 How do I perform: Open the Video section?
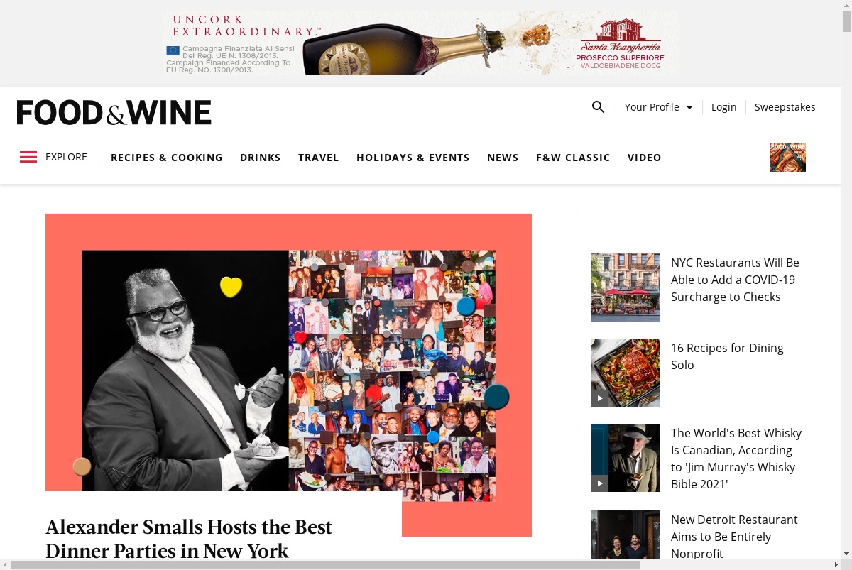[645, 158]
